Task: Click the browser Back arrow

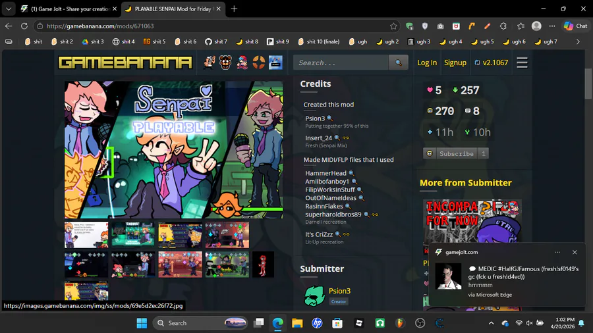Action: (x=9, y=26)
